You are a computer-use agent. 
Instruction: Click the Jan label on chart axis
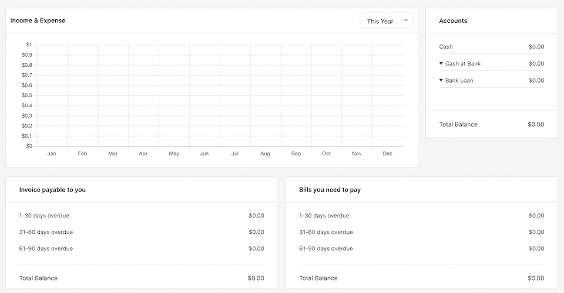point(52,154)
